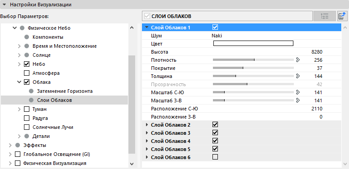Click the arrow stepper next to Масштаб З-В slider
Viewport: 349px width, 169px height.
click(298, 100)
